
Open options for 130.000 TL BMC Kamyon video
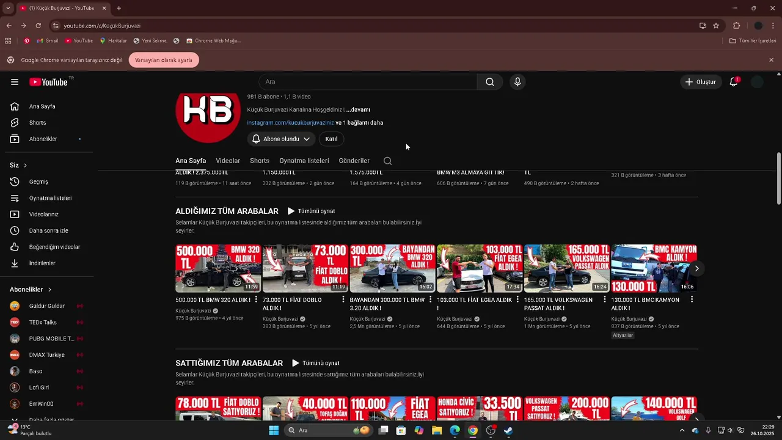(x=692, y=299)
